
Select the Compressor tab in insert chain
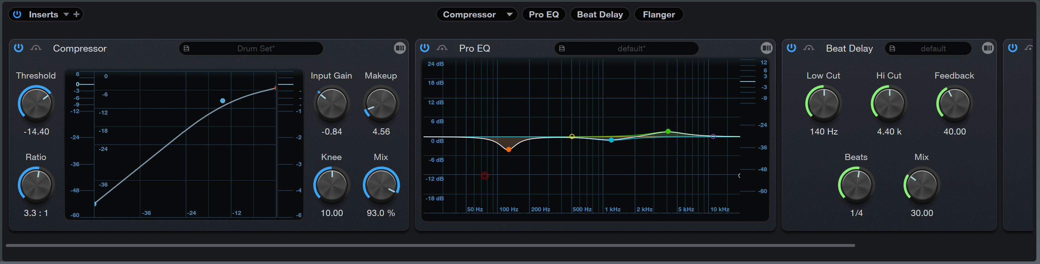(469, 15)
